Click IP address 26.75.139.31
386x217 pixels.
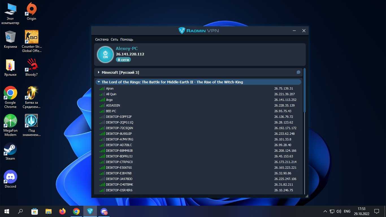[283, 88]
